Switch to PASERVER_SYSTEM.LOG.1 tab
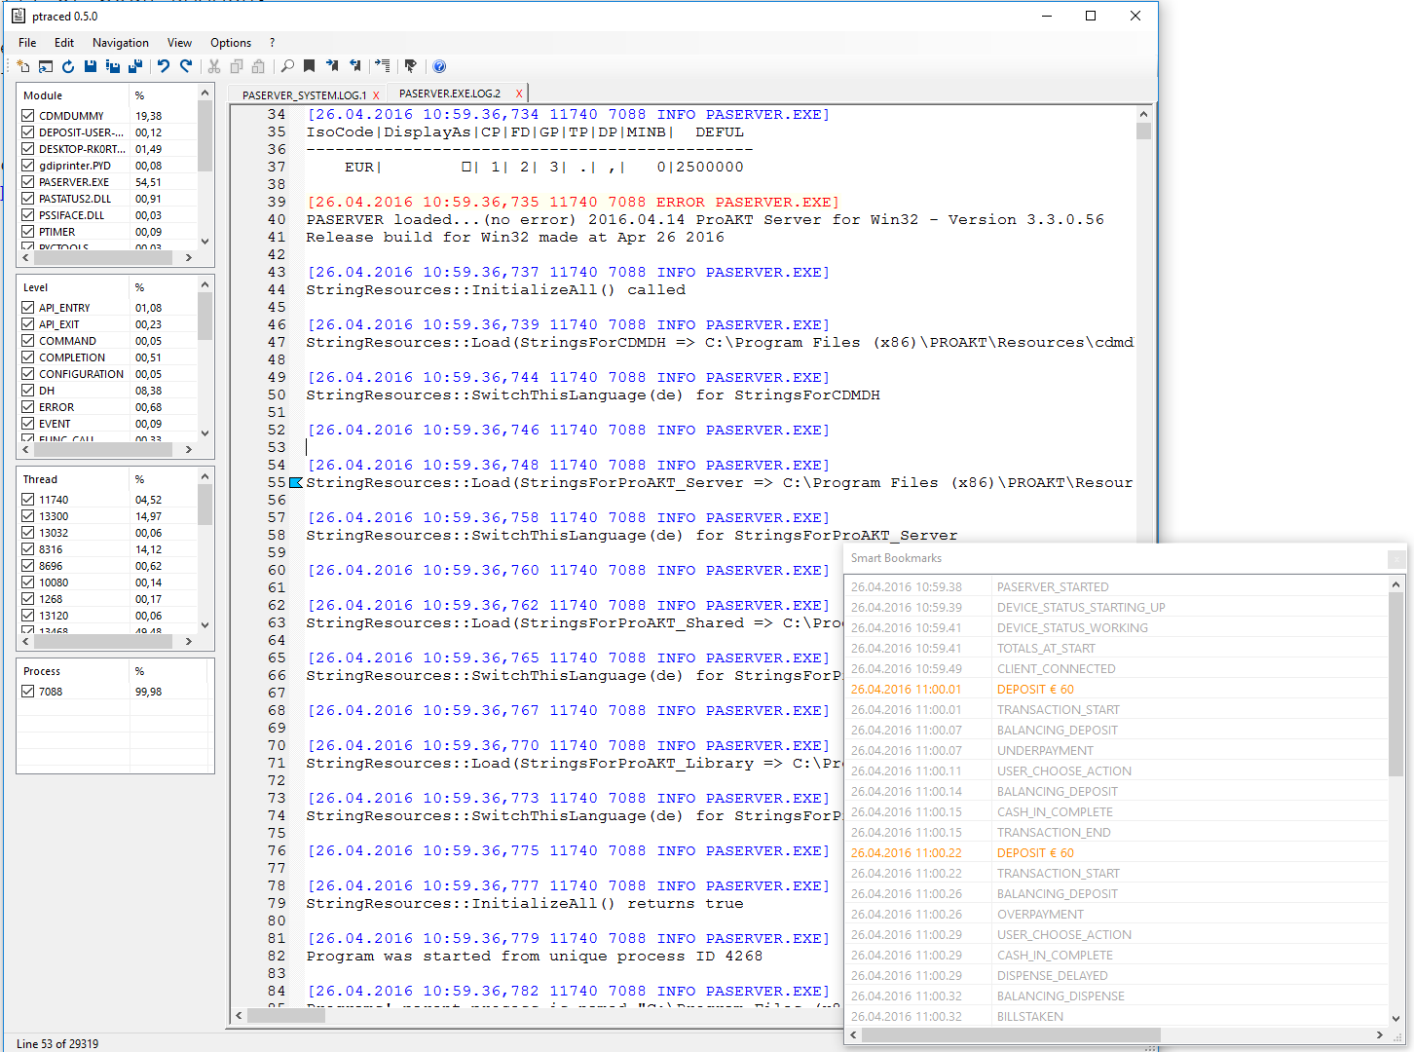Screen dimensions: 1414x1052 [x=304, y=95]
